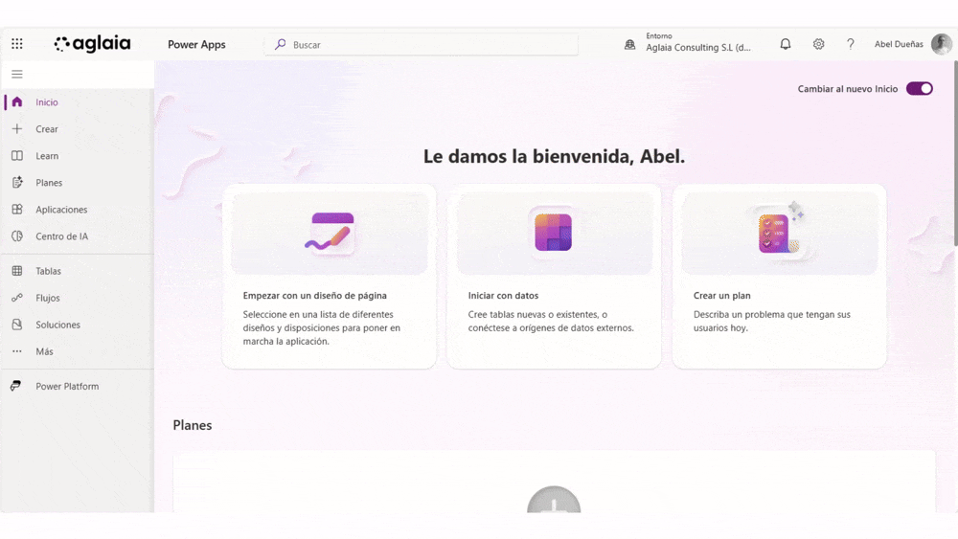Click the purple data blocks illustration
The width and height of the screenshot is (958, 539).
point(553,232)
